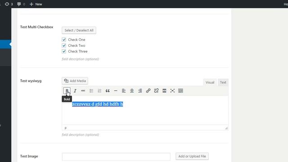This screenshot has width=288, height=162.
Task: Click the editor resize handle
Action: coord(226,128)
